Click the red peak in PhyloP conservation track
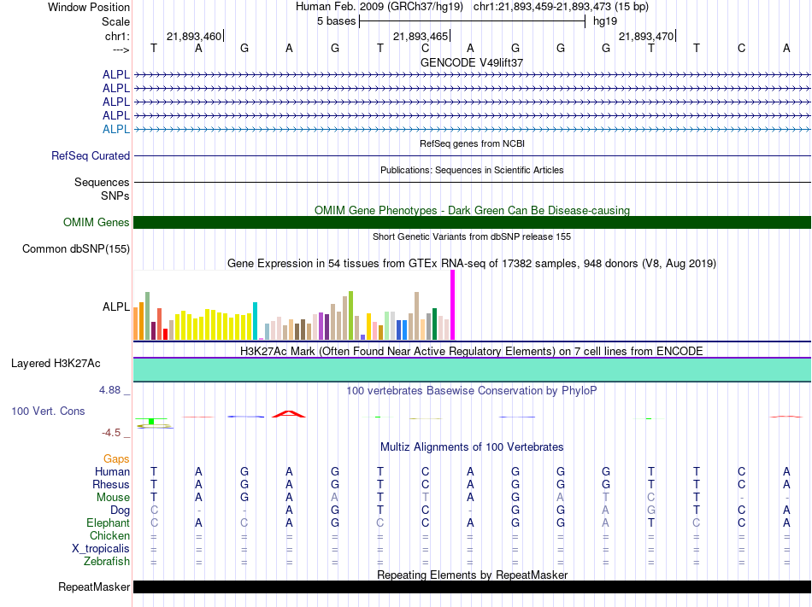Viewport: 812px width, 607px height. (x=289, y=414)
